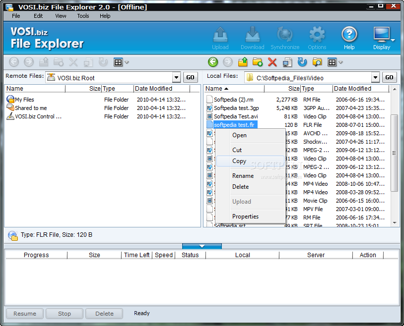Screen dimensions: 404x326
Task: Click the local Name column header
Action: click(x=234, y=89)
